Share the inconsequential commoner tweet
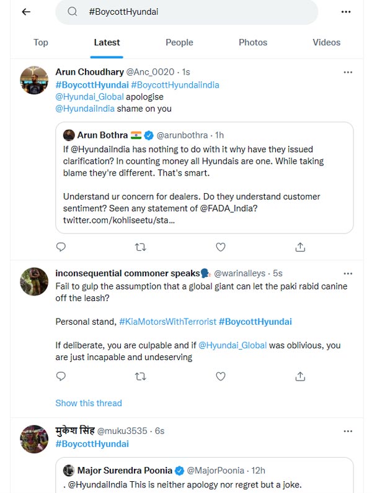The height and width of the screenshot is (493, 372). click(300, 376)
